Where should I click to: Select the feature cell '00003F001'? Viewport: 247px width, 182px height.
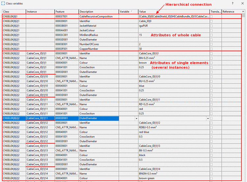click(67, 49)
